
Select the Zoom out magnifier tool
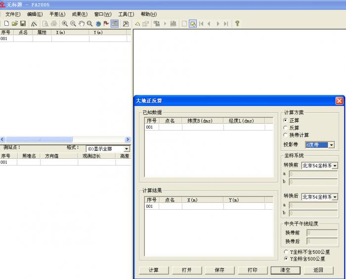click(73, 23)
